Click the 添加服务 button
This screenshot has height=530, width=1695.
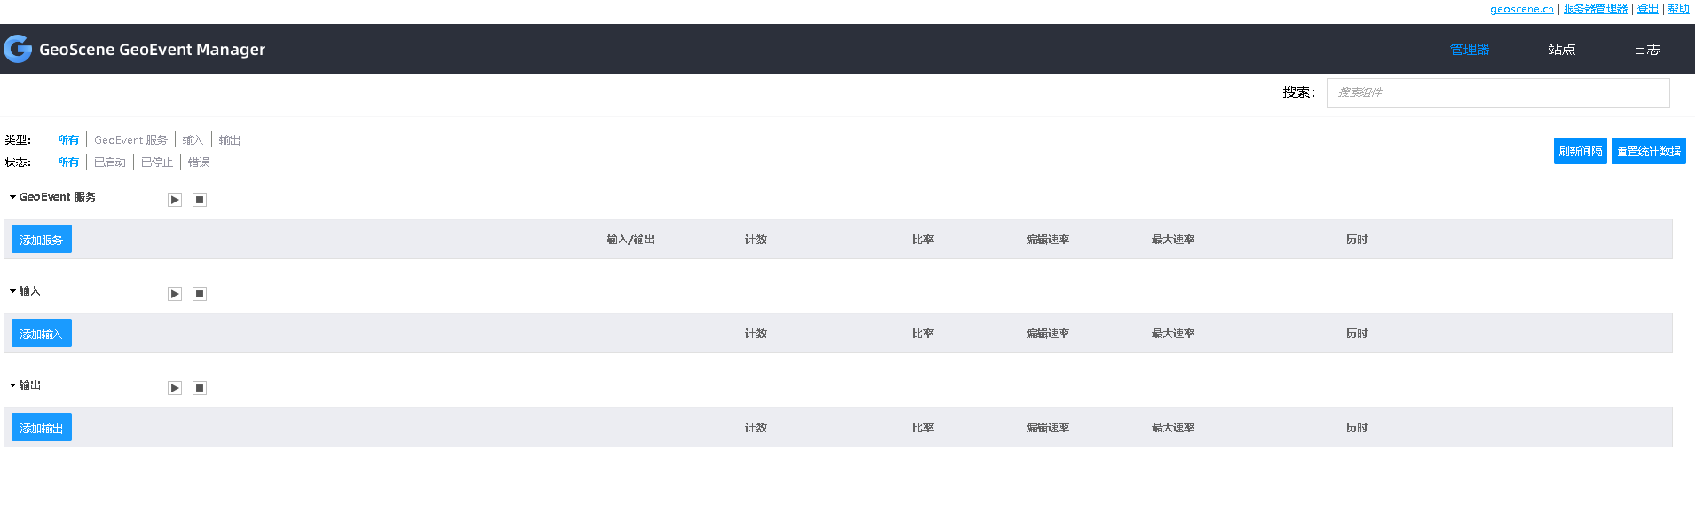point(41,238)
